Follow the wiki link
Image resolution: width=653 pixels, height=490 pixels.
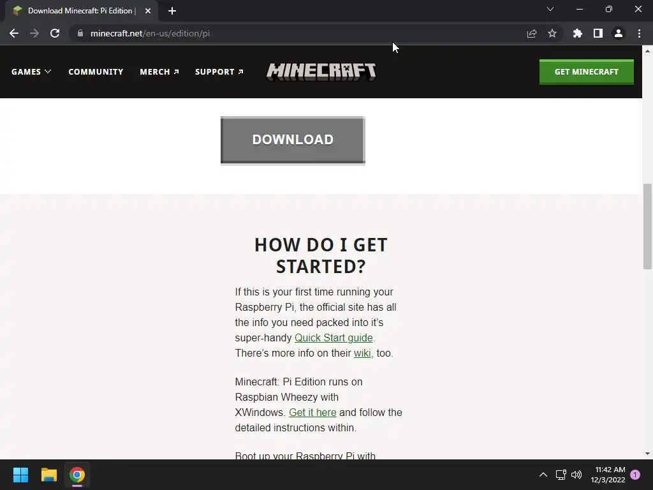[x=362, y=353]
